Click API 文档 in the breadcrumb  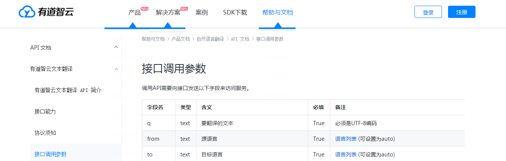(240, 39)
